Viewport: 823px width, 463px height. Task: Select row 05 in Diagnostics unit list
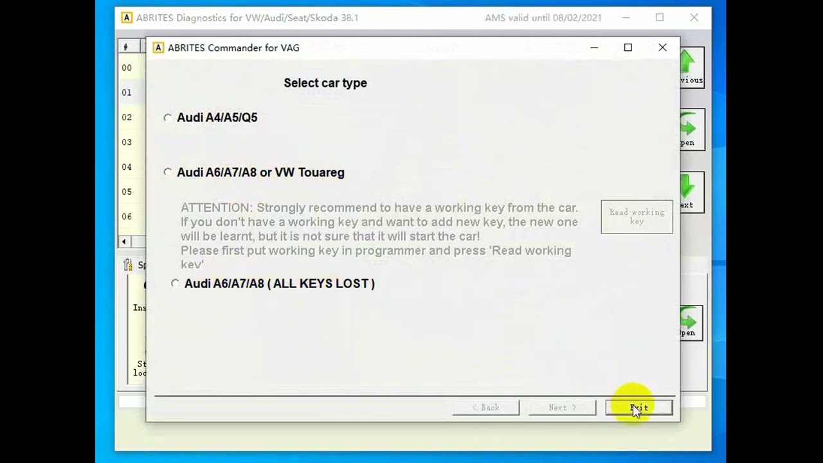pos(132,192)
